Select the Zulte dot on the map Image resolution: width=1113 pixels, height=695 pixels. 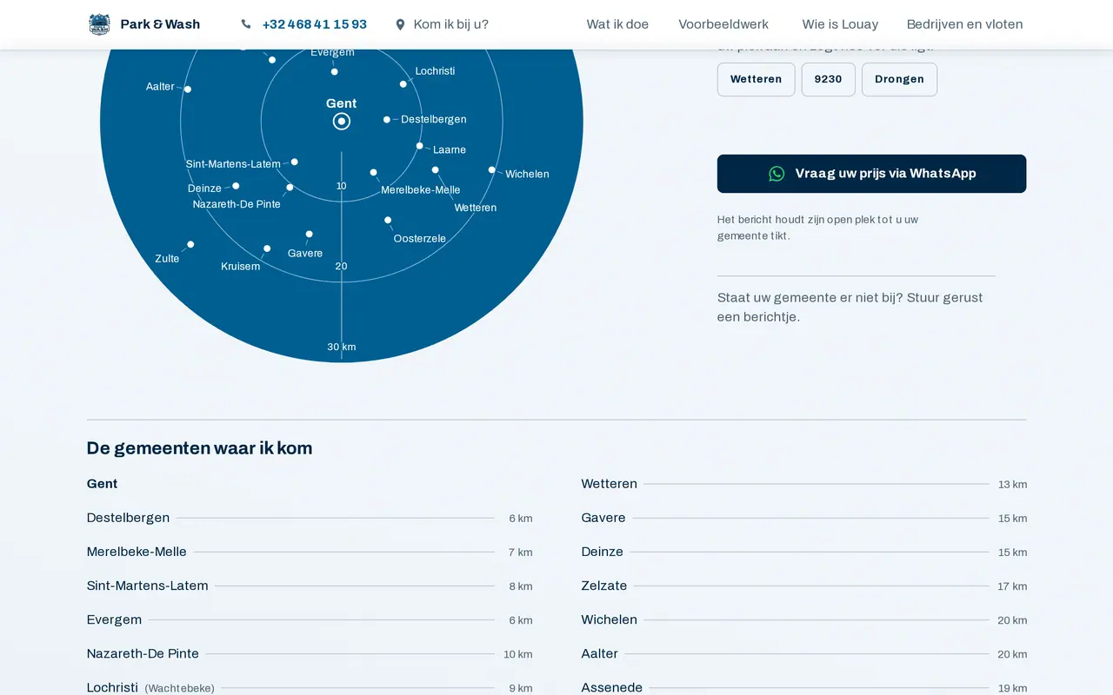190,245
